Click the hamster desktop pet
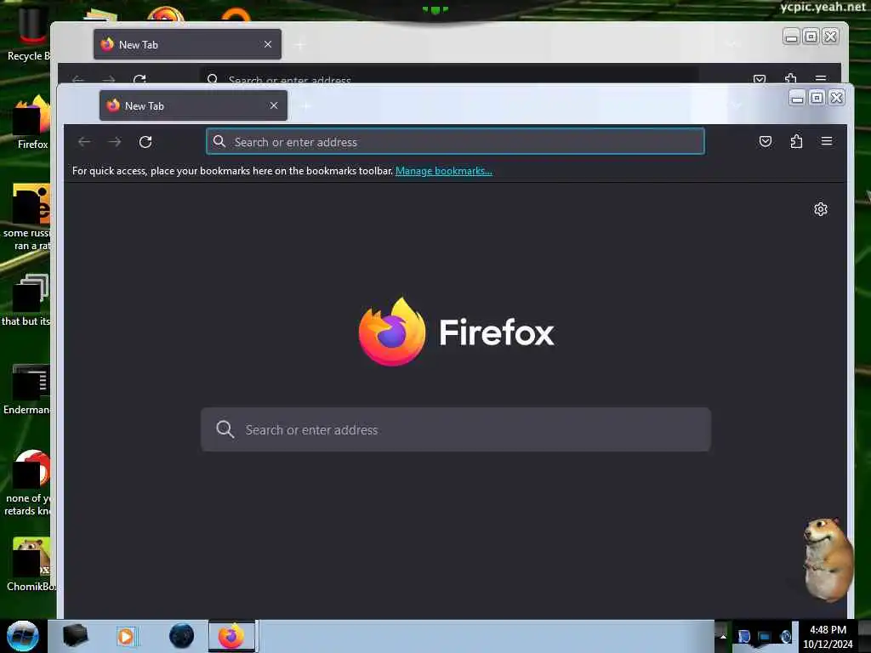This screenshot has width=871, height=653. (827, 559)
